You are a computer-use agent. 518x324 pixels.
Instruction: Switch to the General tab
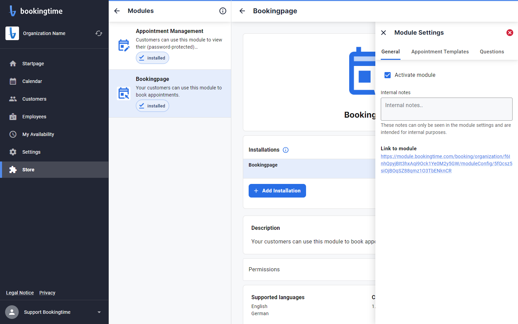click(391, 52)
